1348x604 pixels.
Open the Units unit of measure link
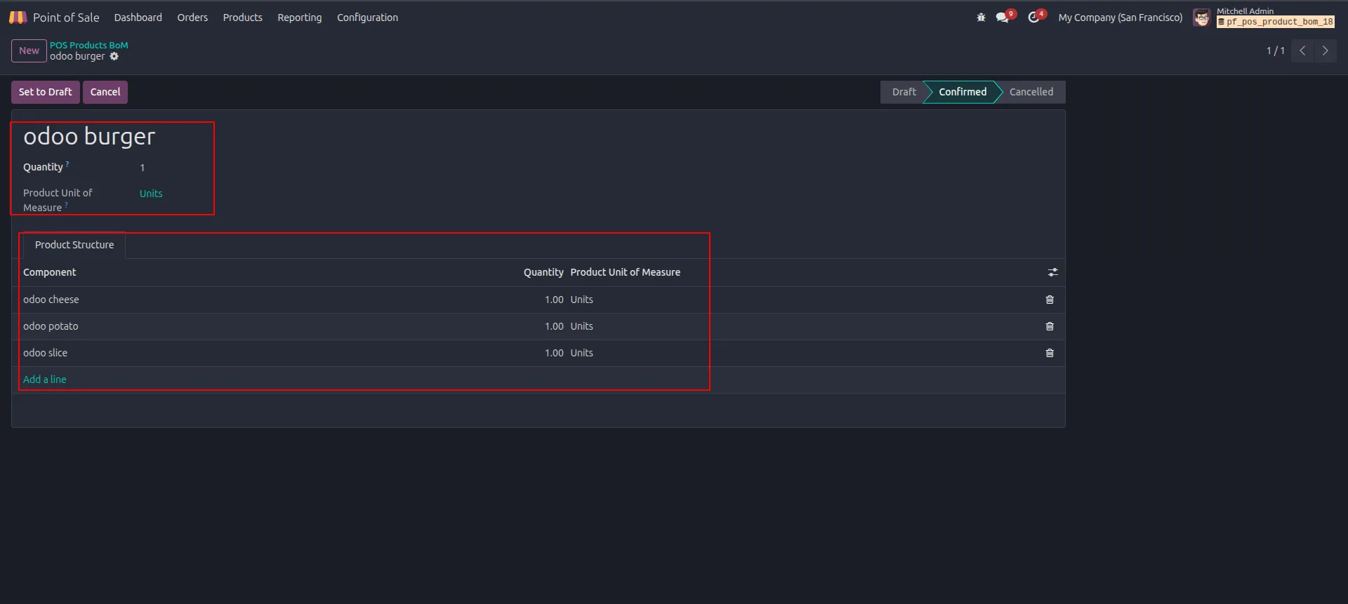[151, 194]
